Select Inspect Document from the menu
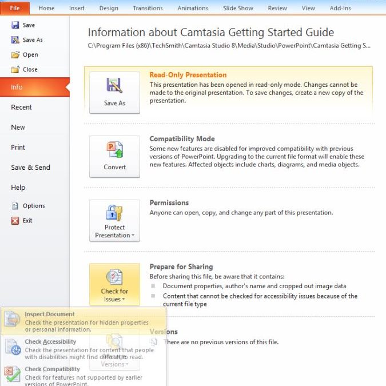Screen dimensions: 386x386 pyautogui.click(x=49, y=315)
